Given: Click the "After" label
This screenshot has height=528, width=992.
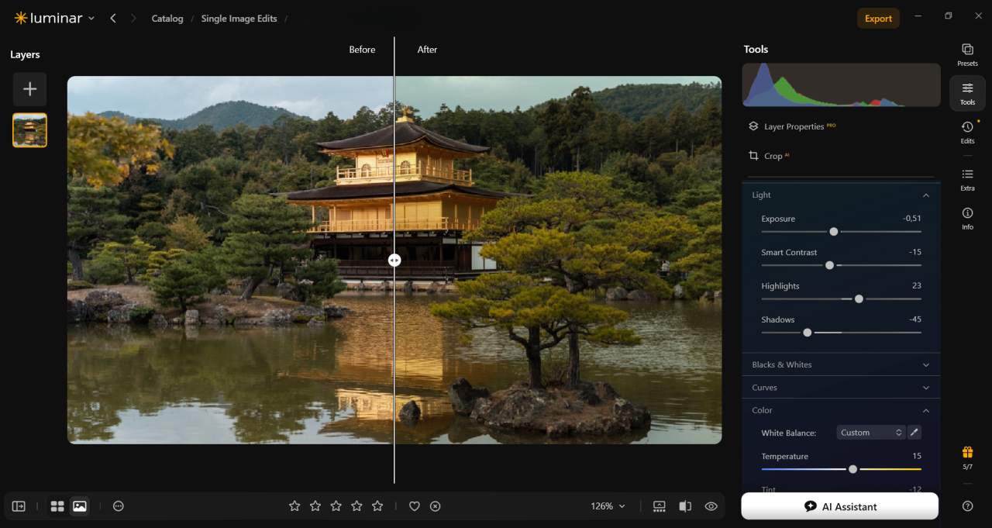Looking at the screenshot, I should [x=427, y=50].
